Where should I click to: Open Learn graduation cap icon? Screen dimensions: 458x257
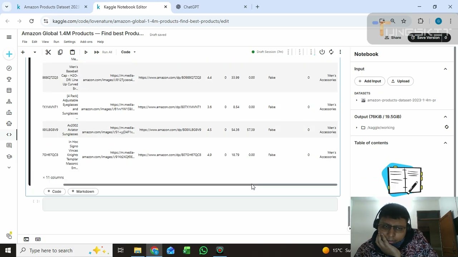tap(9, 157)
